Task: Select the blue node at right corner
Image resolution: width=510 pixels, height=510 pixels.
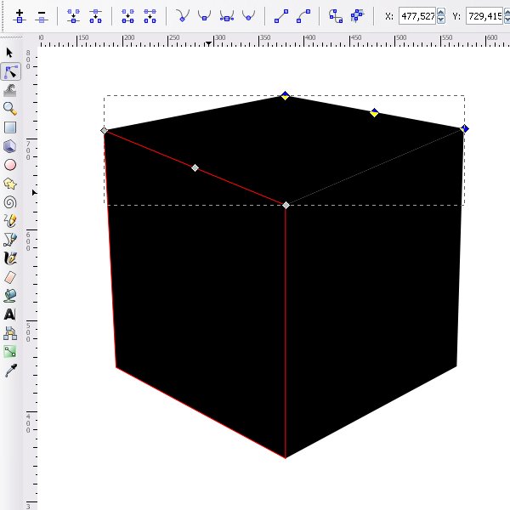Action: coord(465,129)
